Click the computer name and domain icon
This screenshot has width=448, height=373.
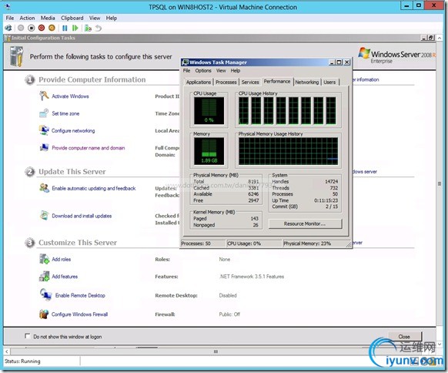(44, 147)
